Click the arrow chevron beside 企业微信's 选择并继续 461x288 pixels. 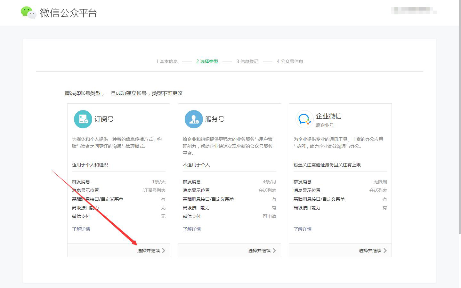(386, 251)
